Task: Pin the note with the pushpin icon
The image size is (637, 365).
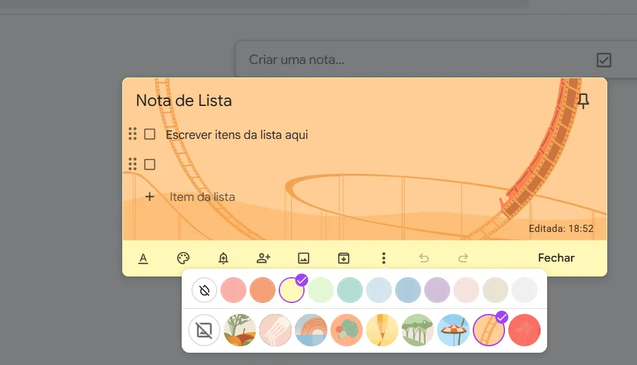Action: pyautogui.click(x=583, y=101)
